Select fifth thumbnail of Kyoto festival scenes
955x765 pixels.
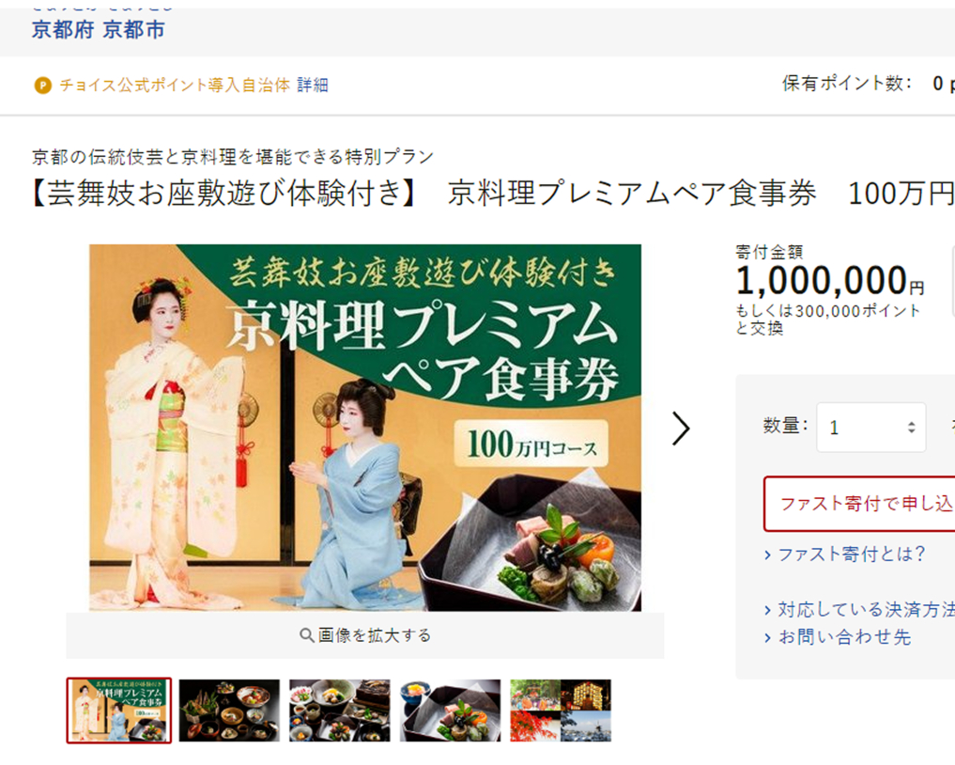[561, 710]
